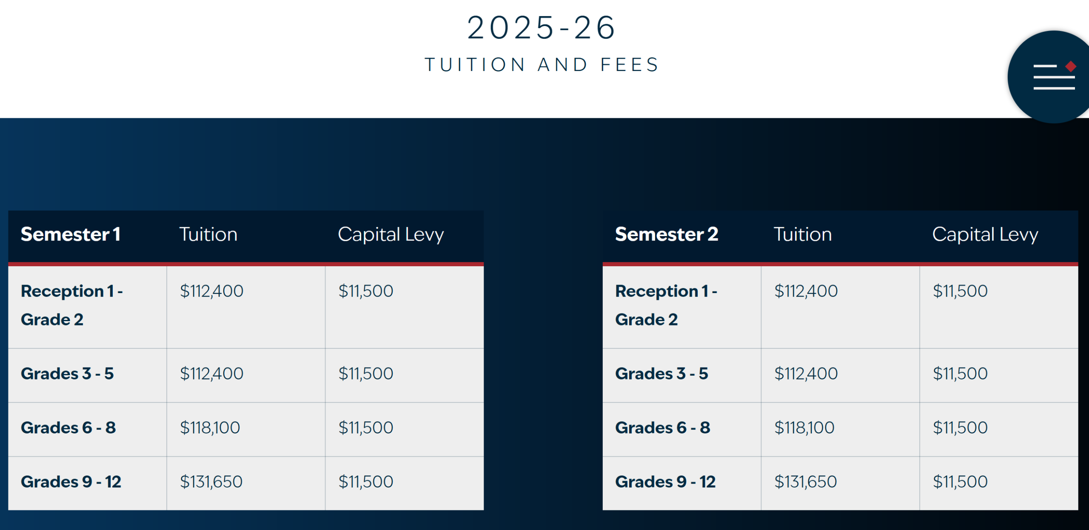Click Semester 2 Grades 3 - 5 capital levy amount
Screen dimensions: 1089x530
(960, 373)
